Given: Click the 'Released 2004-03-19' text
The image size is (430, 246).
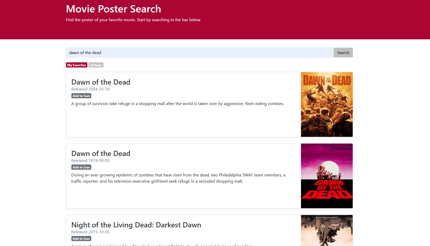Looking at the screenshot, I should point(90,89).
